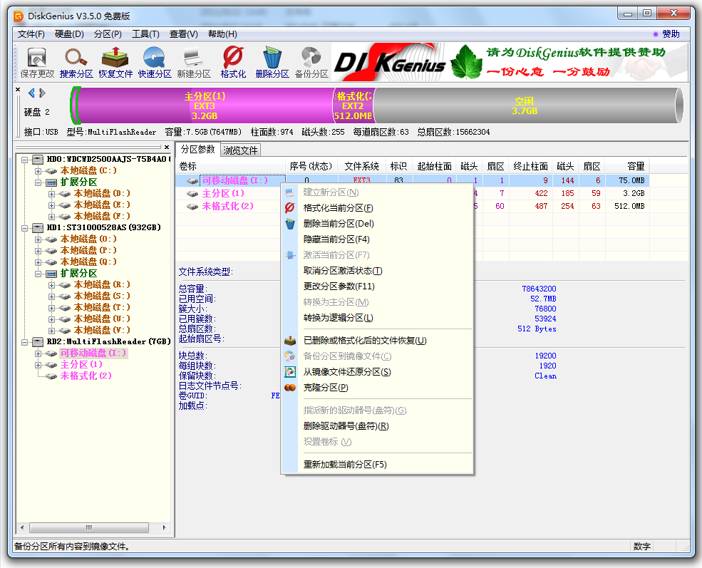Click the 格式化 format toolbar icon
Viewport: 702px width, 568px height.
pyautogui.click(x=233, y=62)
